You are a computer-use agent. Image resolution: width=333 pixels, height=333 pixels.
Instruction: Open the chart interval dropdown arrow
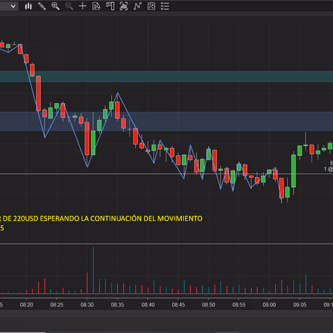coord(13,6)
